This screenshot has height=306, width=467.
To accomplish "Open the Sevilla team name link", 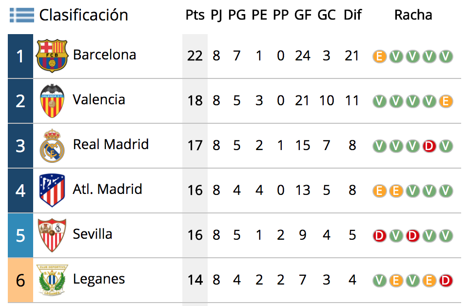I will tap(93, 234).
